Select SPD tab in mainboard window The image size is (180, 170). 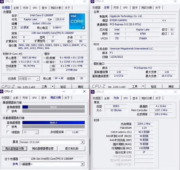coord(125,8)
